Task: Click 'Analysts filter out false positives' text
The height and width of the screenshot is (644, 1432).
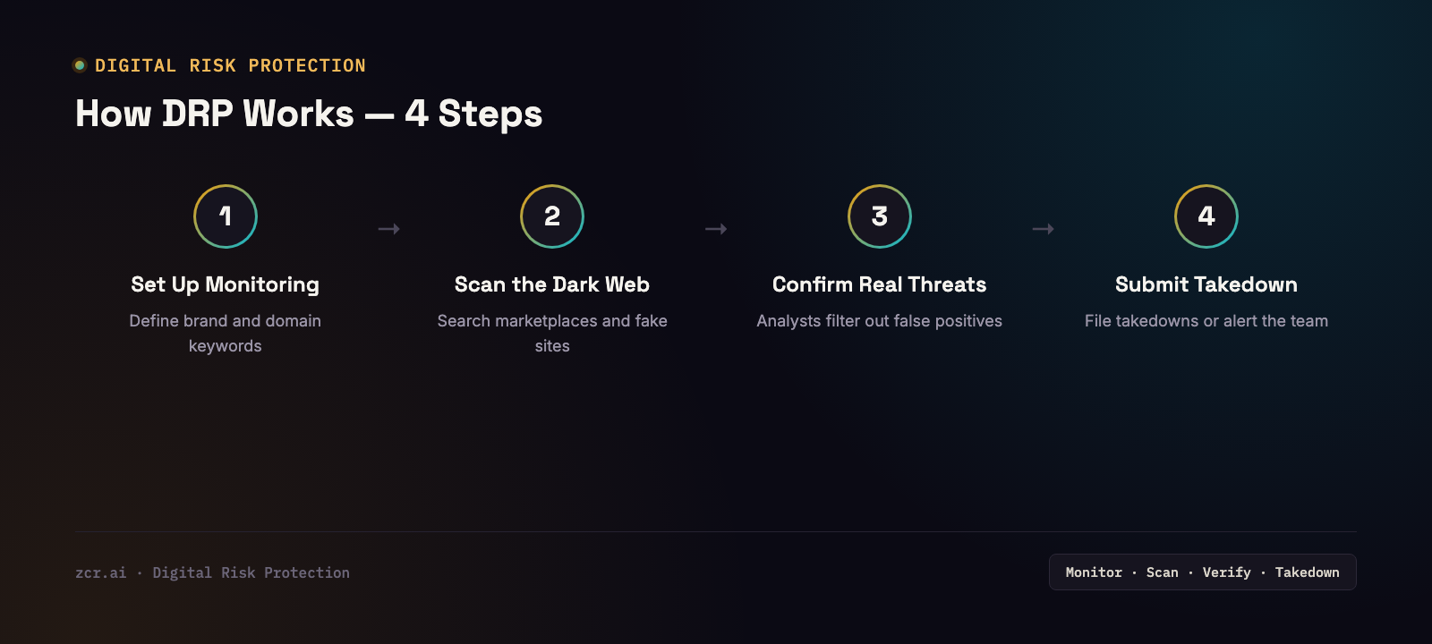Action: (x=880, y=321)
